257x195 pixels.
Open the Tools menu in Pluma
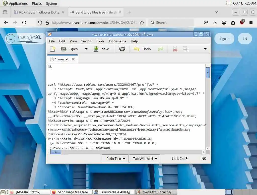100,41
